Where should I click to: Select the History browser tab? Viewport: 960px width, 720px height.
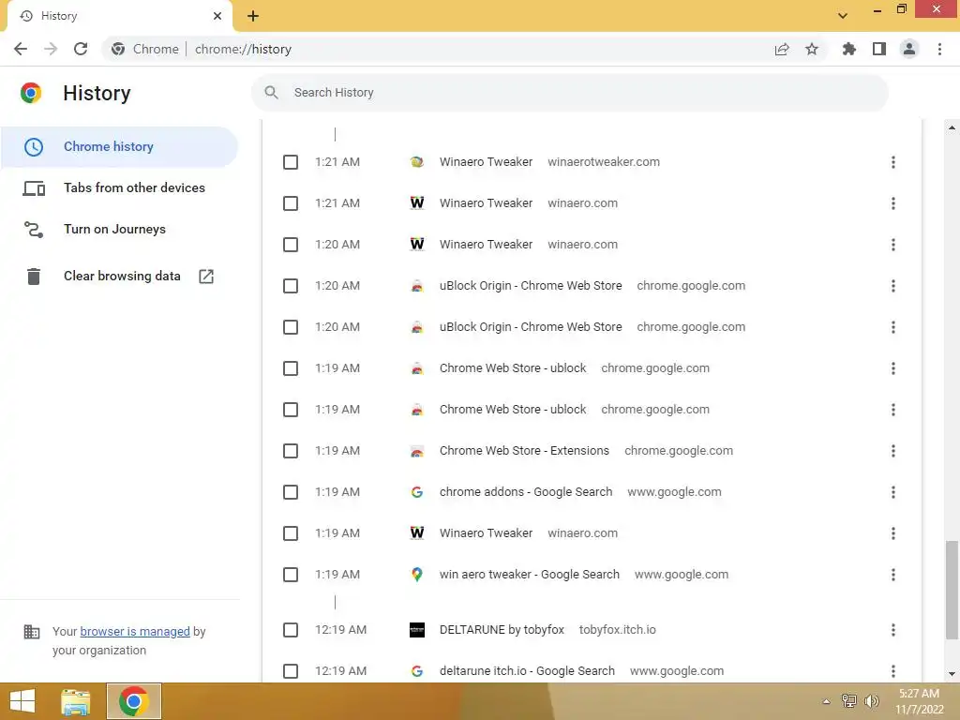tap(119, 16)
